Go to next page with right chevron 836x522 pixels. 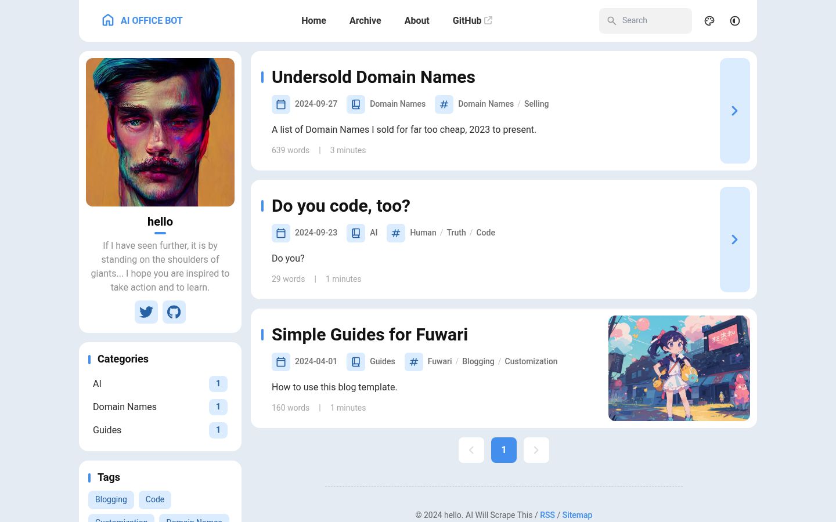pos(536,450)
